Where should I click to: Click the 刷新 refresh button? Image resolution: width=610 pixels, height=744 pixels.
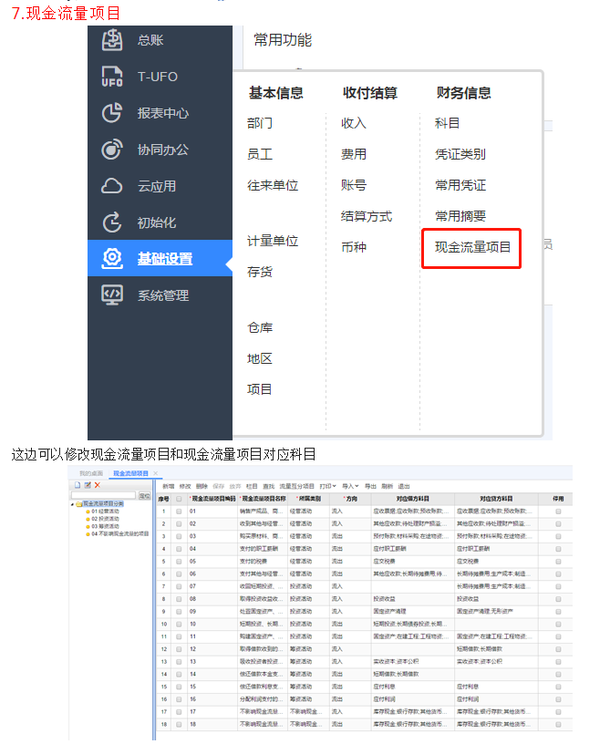387,486
